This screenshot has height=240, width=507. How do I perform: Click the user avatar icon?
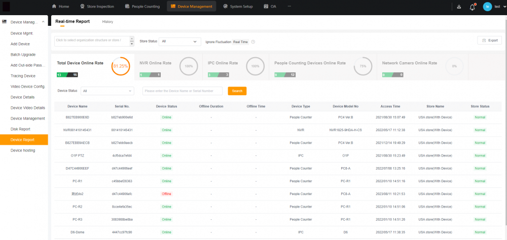[x=487, y=7]
